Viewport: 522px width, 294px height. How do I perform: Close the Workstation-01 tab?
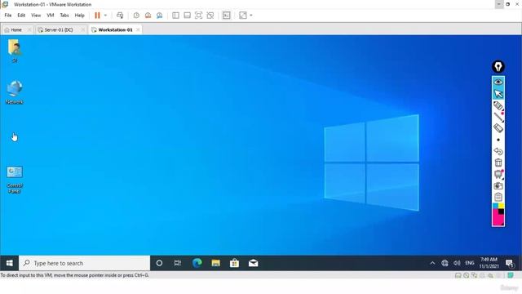coord(138,29)
